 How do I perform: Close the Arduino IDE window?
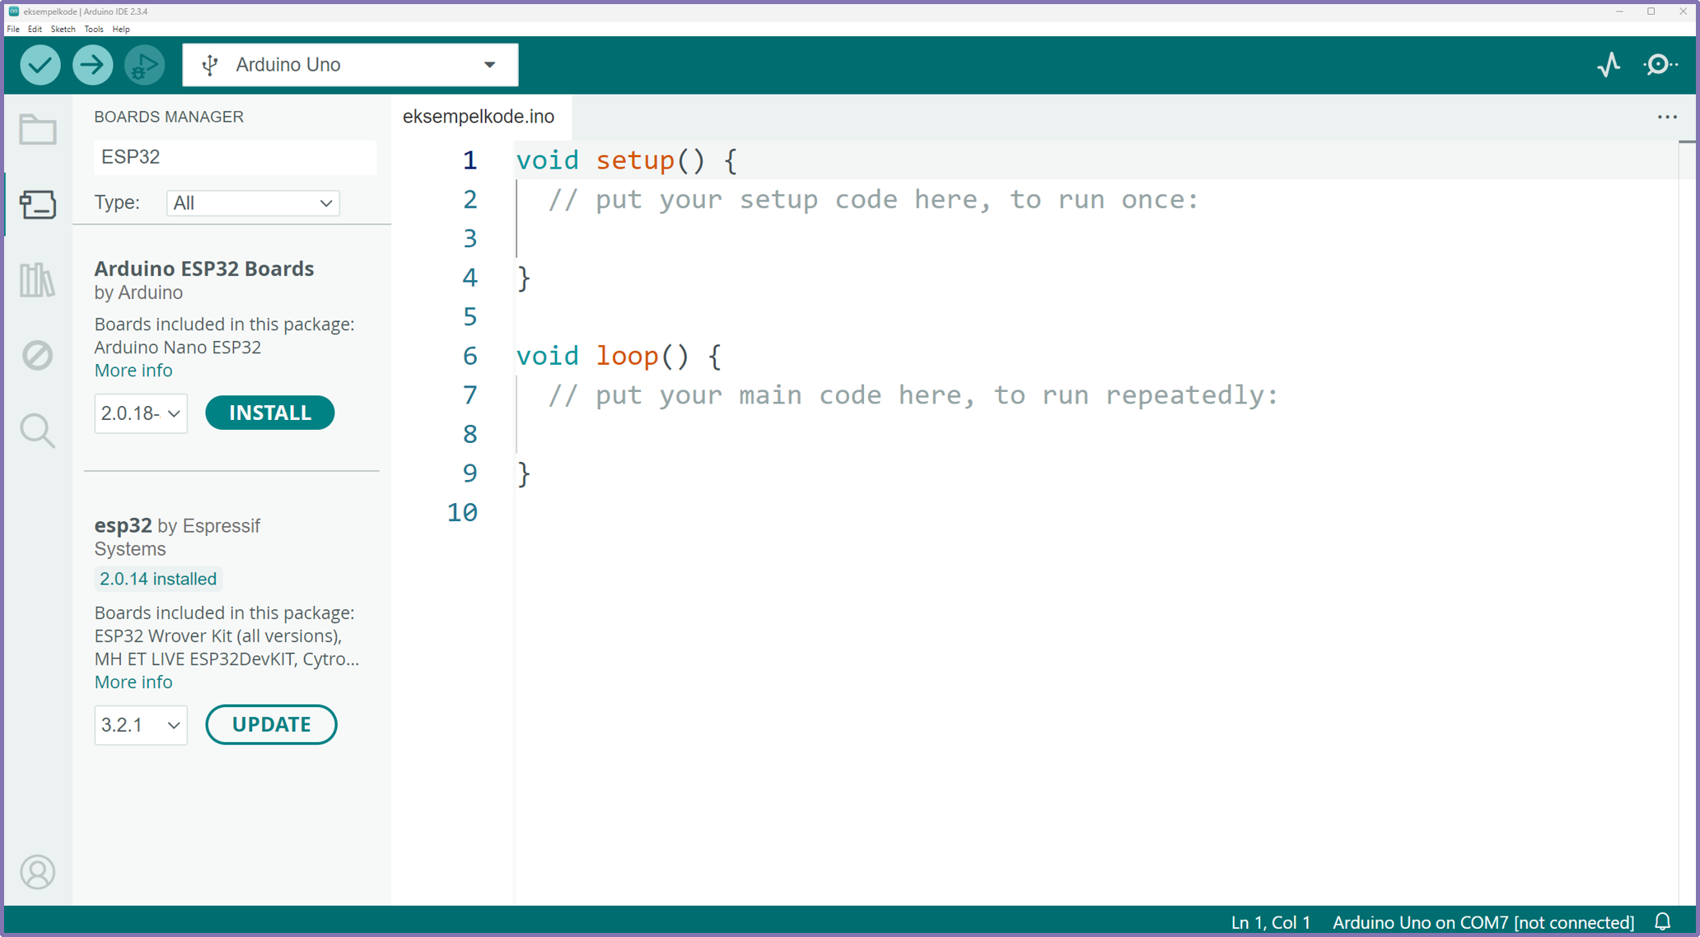coord(1683,12)
